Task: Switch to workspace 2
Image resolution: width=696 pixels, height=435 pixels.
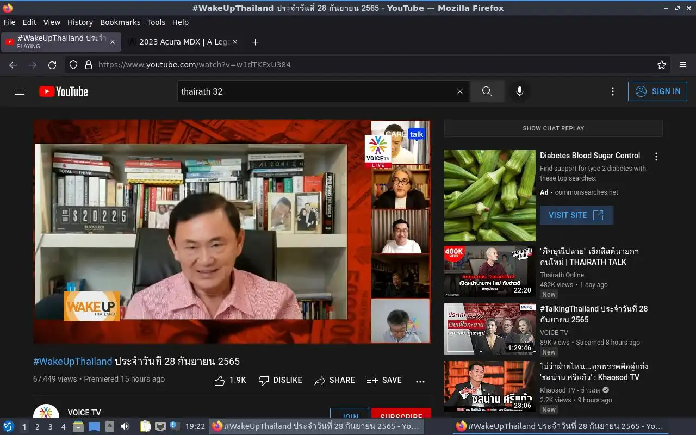Action: 37,427
